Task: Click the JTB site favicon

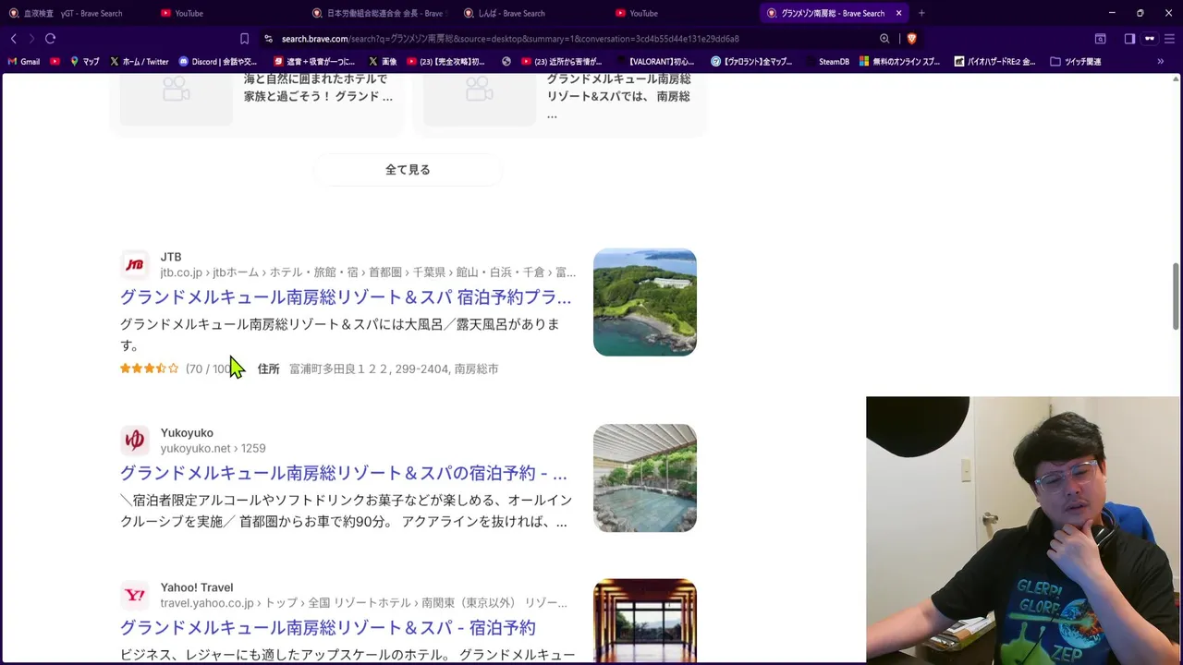Action: [x=135, y=265]
